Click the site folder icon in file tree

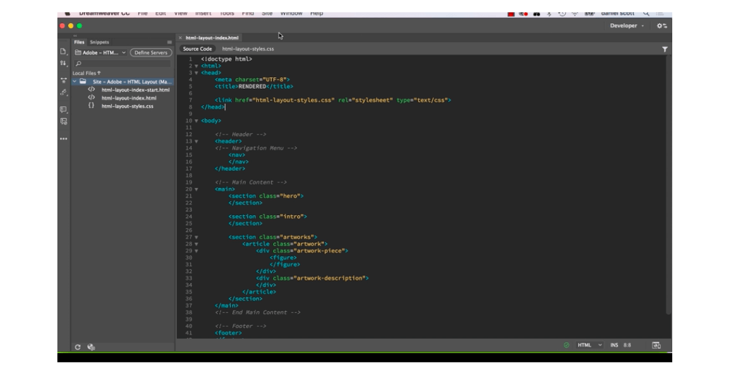point(83,81)
